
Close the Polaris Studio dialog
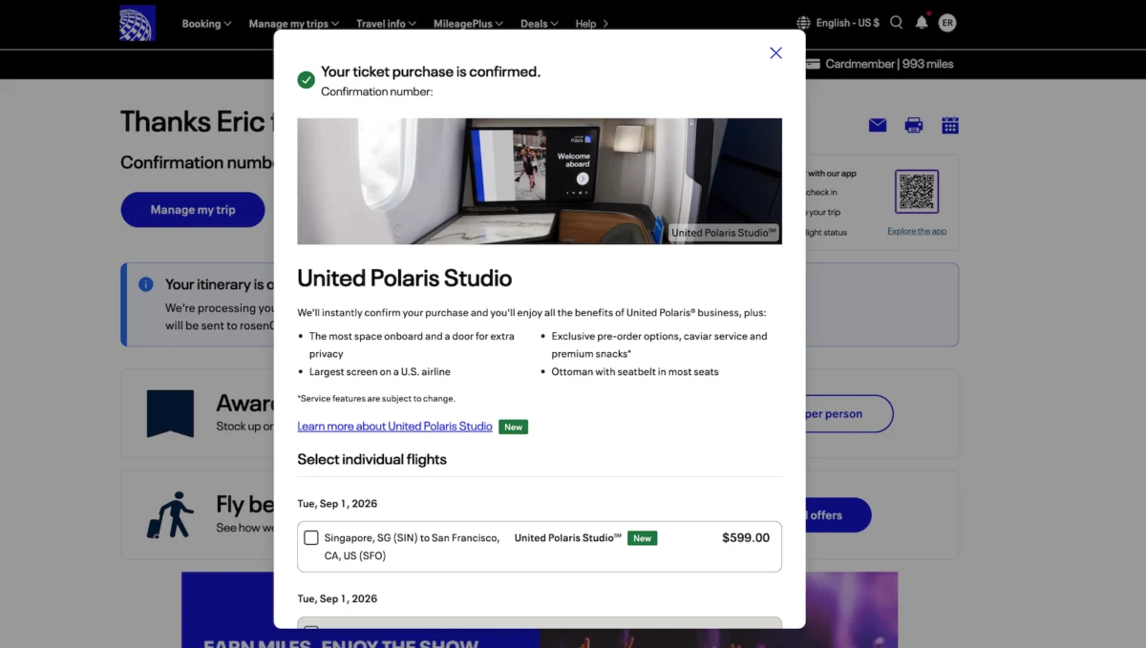click(x=775, y=53)
